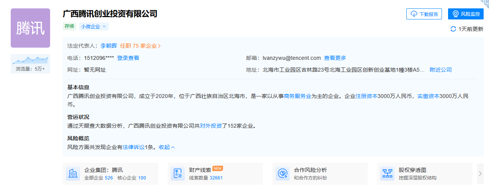Collapse details with 收起
The height and width of the screenshot is (189, 489).
pyautogui.click(x=167, y=147)
